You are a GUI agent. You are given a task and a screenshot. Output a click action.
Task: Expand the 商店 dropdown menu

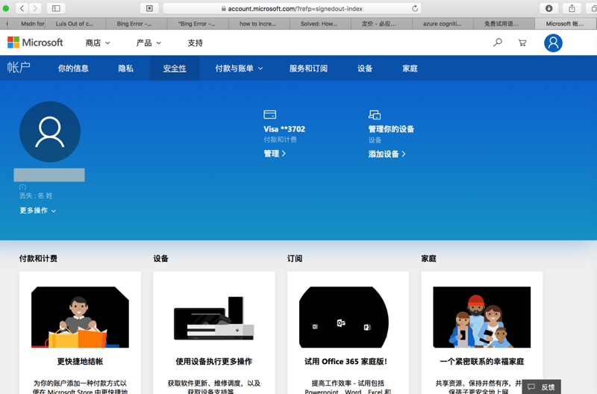pyautogui.click(x=98, y=43)
